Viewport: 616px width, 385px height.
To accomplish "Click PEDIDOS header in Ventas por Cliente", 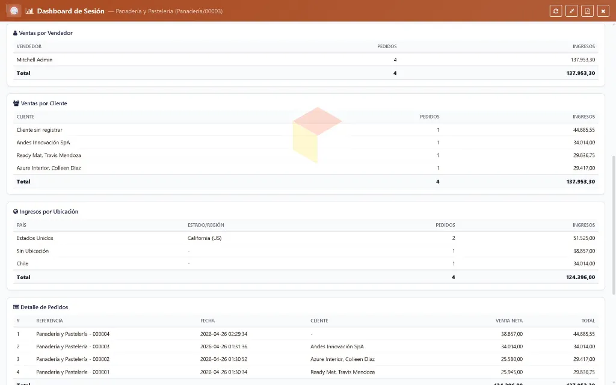I will pos(430,117).
